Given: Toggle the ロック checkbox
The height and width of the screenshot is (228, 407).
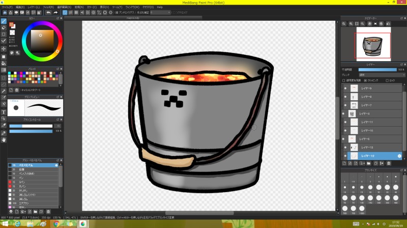Looking at the screenshot, I should 387,81.
